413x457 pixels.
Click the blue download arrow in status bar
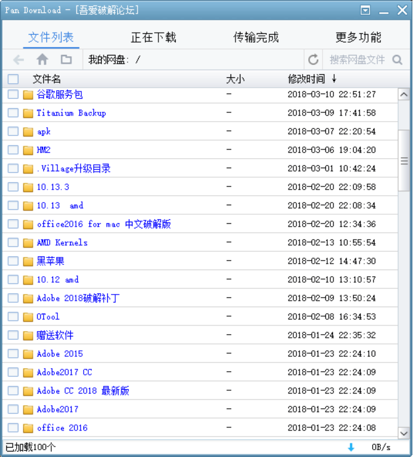pyautogui.click(x=351, y=447)
